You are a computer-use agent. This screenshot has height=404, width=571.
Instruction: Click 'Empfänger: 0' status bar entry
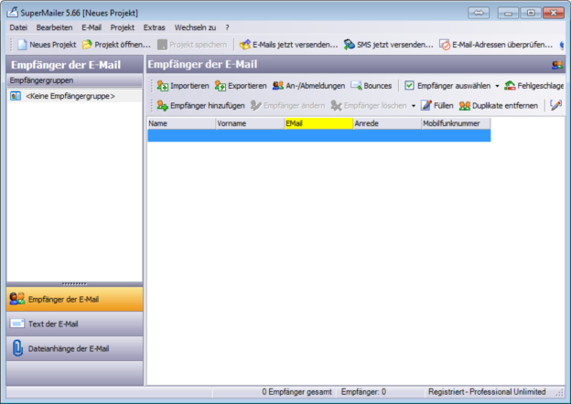pos(363,392)
